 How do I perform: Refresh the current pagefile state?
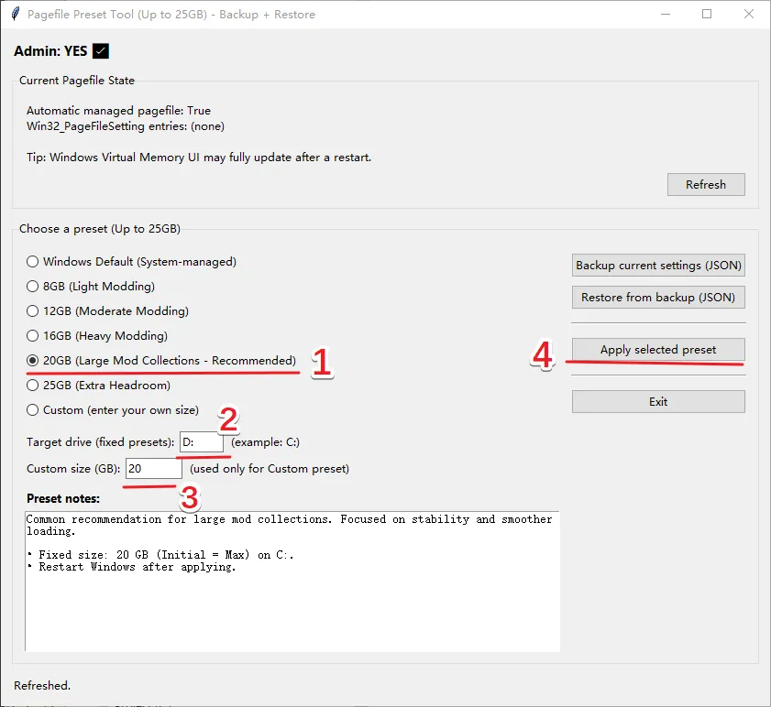tap(706, 185)
